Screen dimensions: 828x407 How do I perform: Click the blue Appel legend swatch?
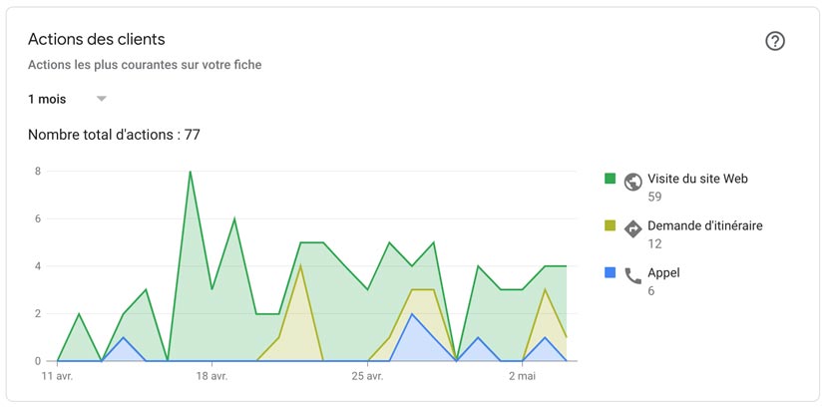click(610, 272)
